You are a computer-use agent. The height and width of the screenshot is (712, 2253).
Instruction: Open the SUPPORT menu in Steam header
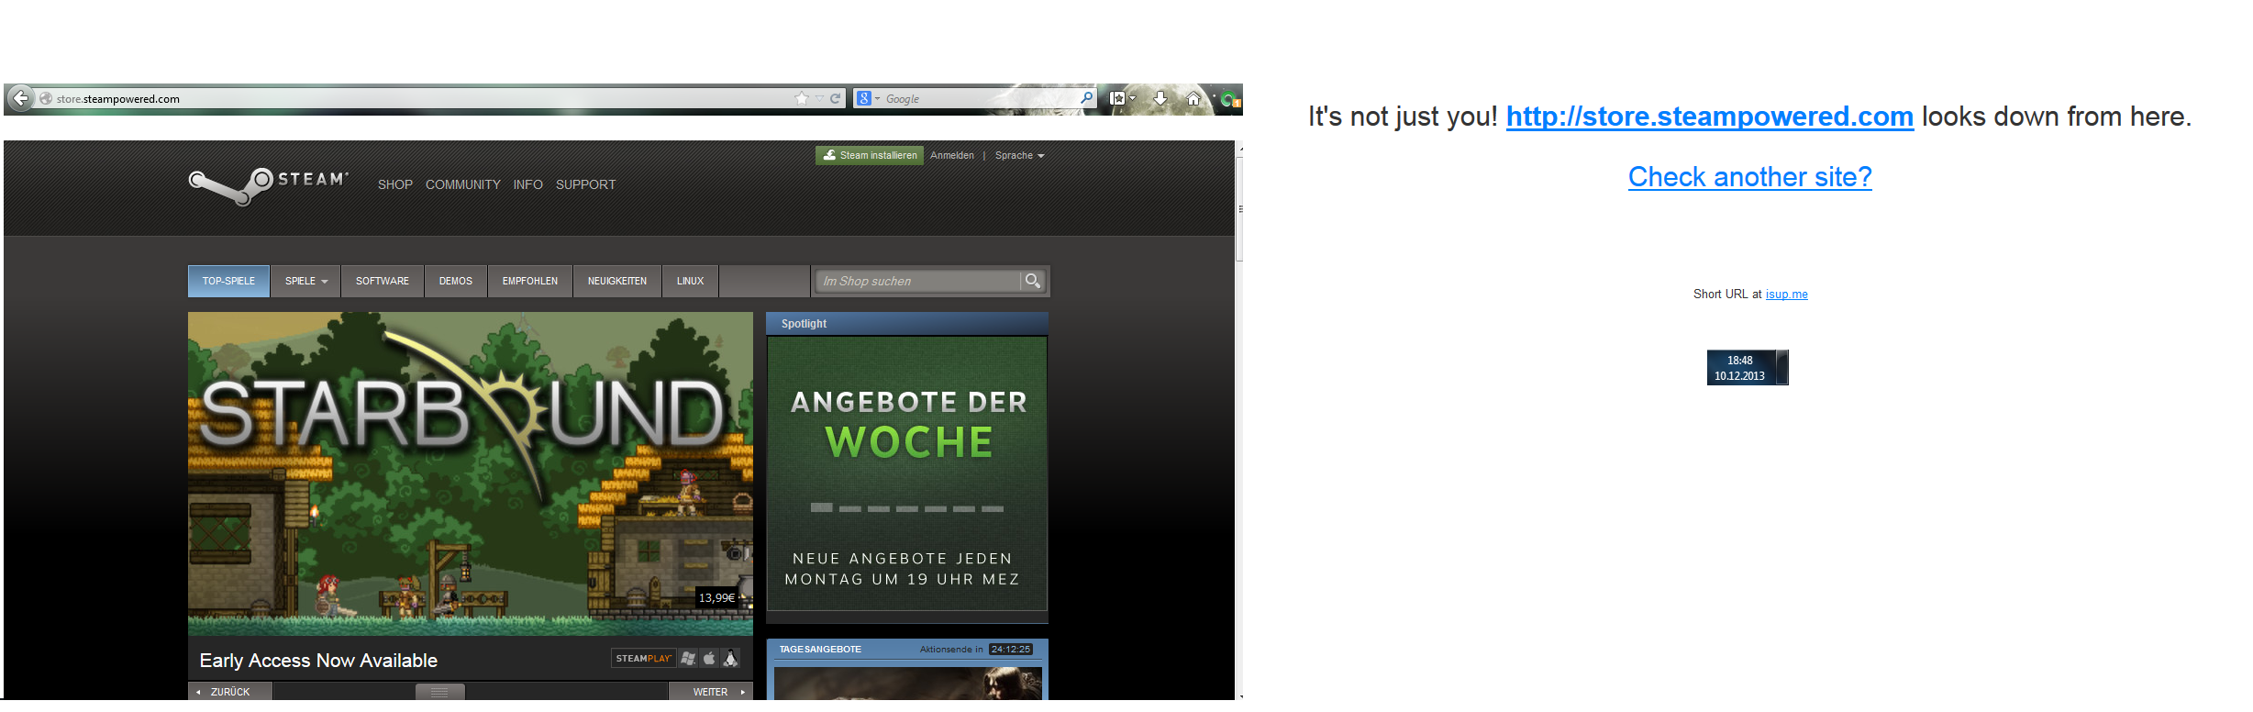point(586,184)
